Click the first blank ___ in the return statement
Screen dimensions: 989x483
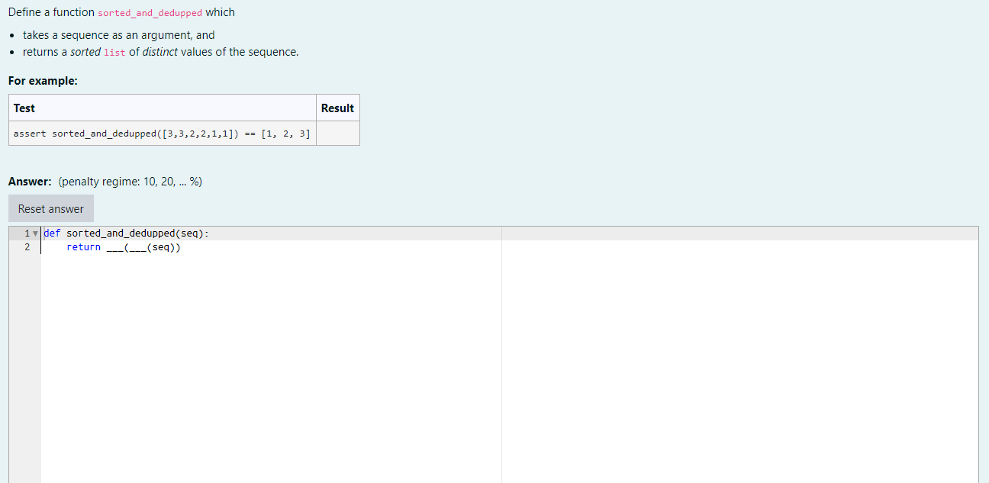pos(113,246)
